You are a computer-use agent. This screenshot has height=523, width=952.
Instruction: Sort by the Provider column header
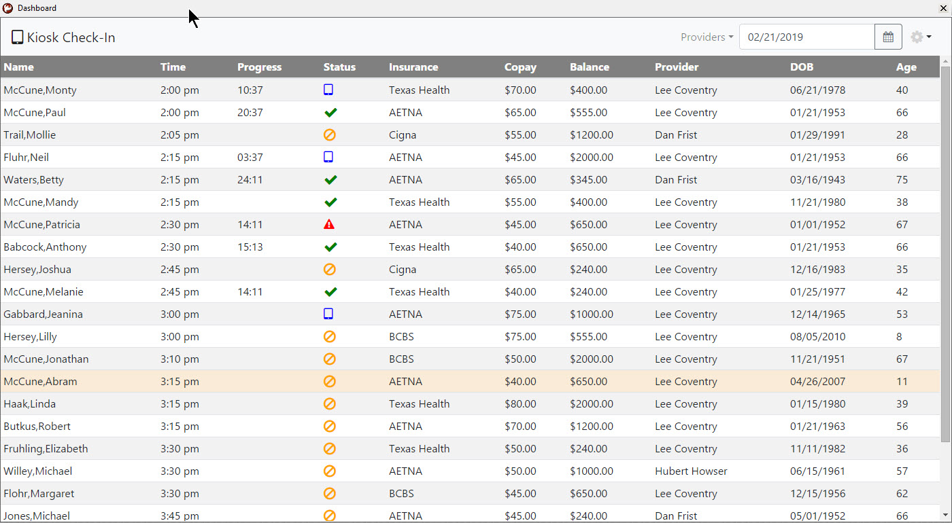(x=677, y=67)
